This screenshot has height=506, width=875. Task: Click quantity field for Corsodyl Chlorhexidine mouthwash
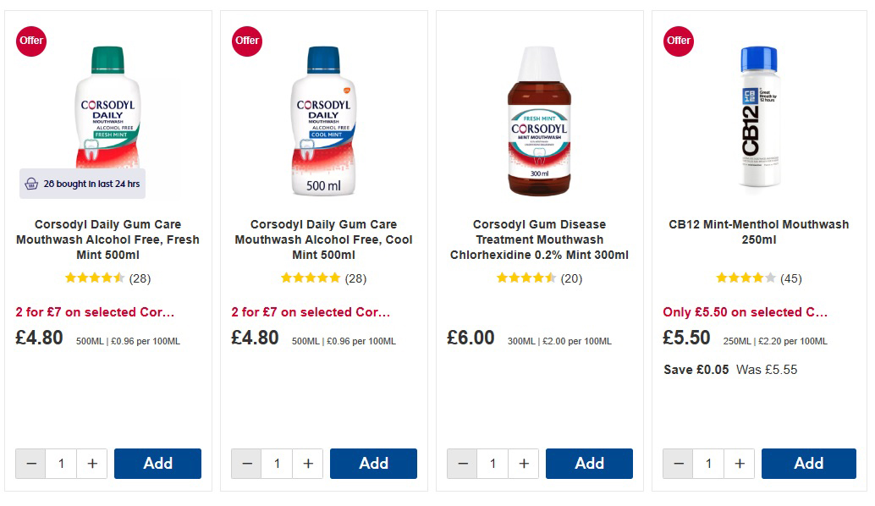point(493,464)
